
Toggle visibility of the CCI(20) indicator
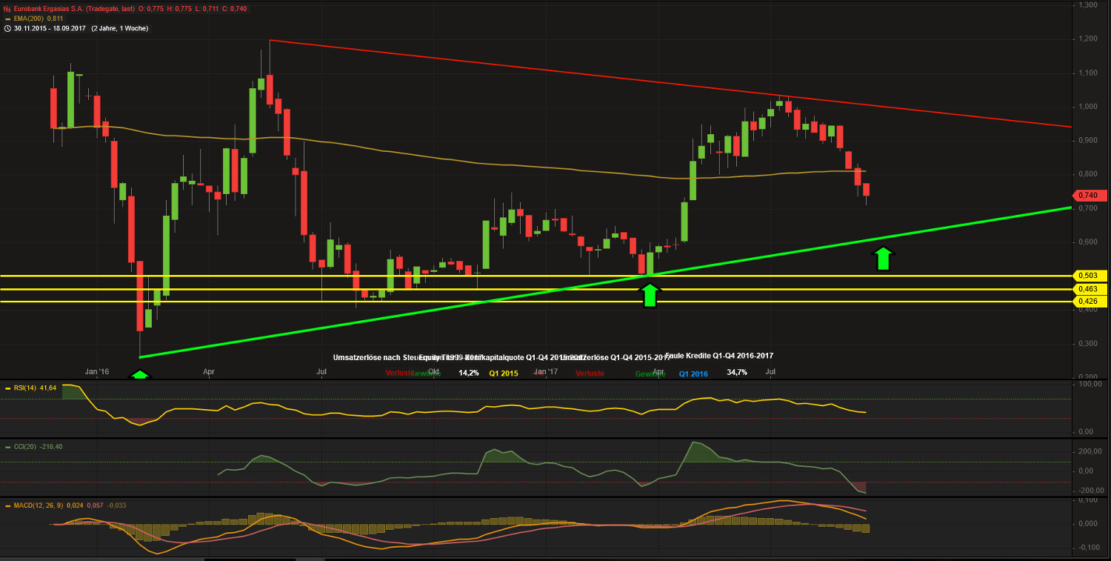click(7, 446)
